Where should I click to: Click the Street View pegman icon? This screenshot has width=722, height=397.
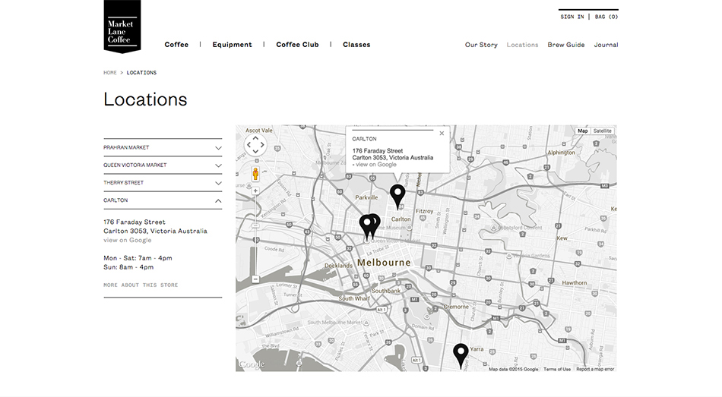pos(255,174)
